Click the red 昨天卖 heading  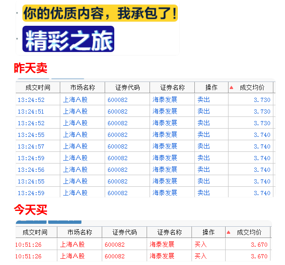31,68
